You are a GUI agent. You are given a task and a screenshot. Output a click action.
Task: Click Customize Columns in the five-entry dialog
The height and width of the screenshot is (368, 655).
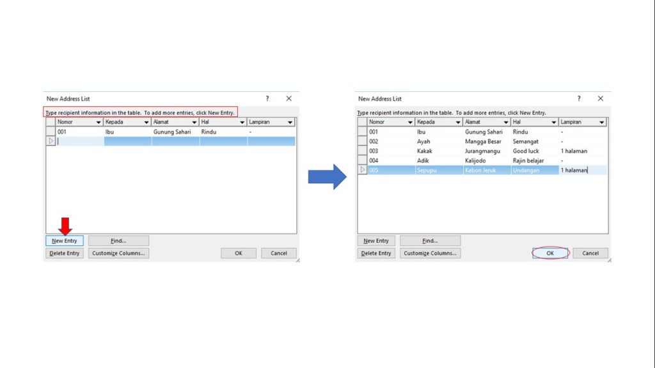pyautogui.click(x=430, y=253)
